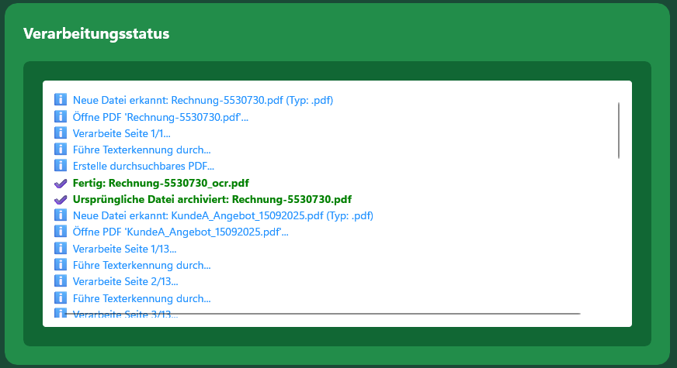
Task: Click info icon next to 'Öffne PDF Rechnung-5530730.pdf'
Action: (x=61, y=116)
